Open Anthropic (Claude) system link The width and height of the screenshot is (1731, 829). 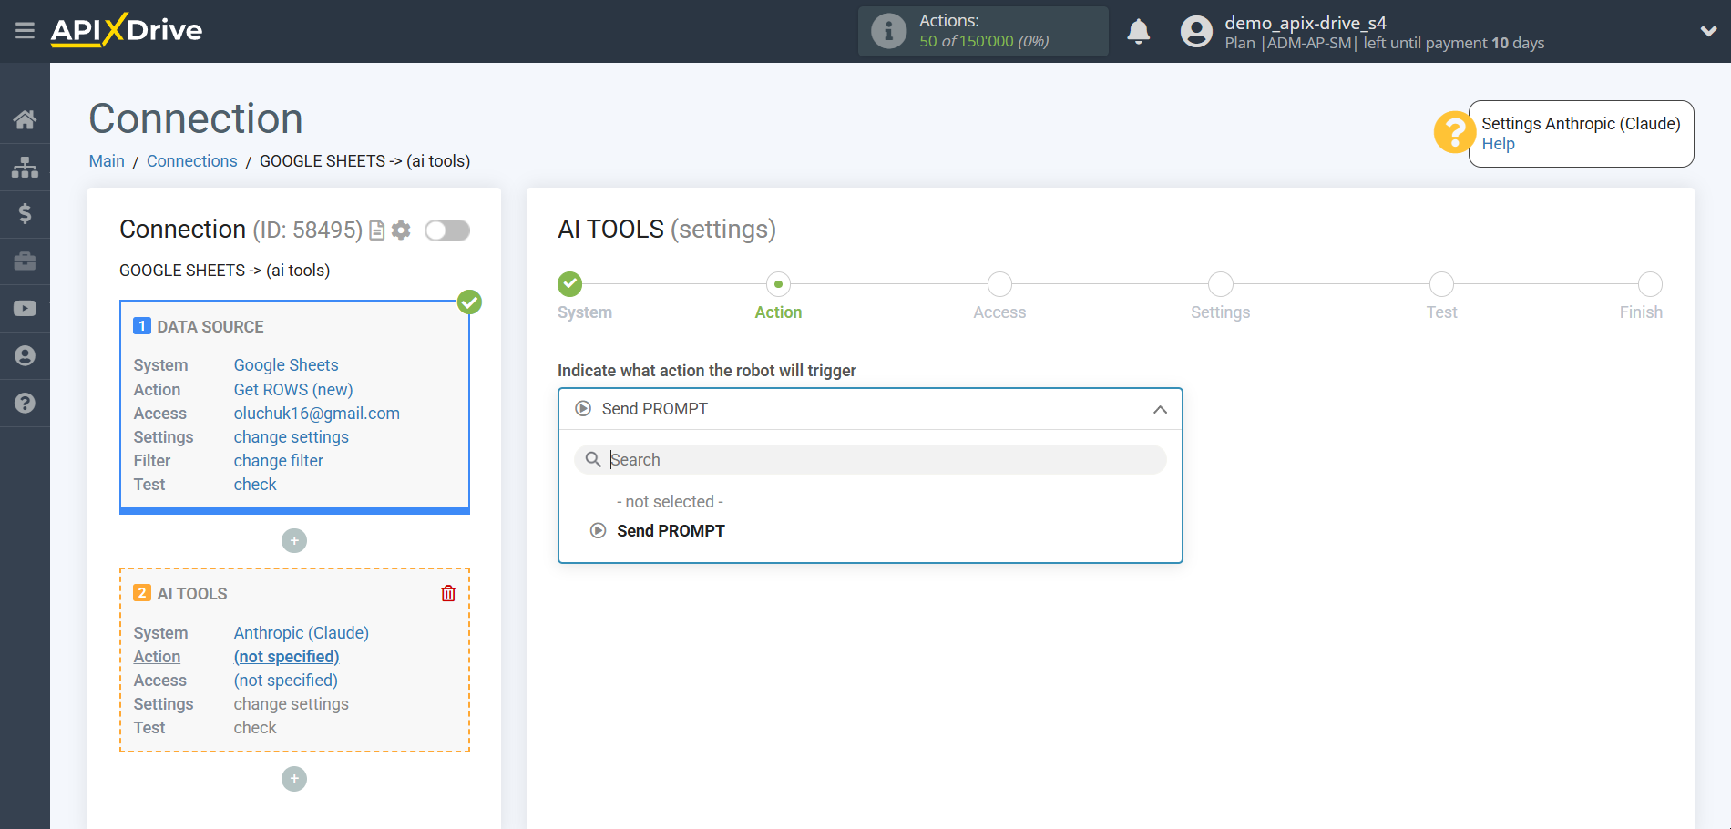pyautogui.click(x=302, y=633)
